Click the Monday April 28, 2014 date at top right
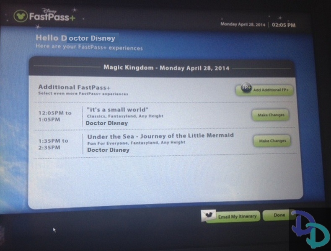Screen dimensions: 331x251 coord(243,24)
